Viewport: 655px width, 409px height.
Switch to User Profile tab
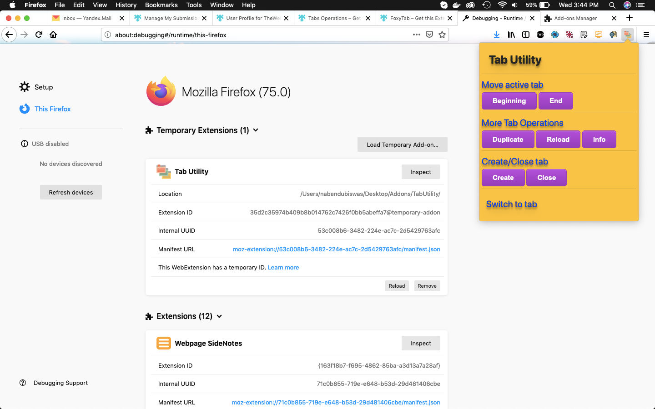tap(253, 18)
